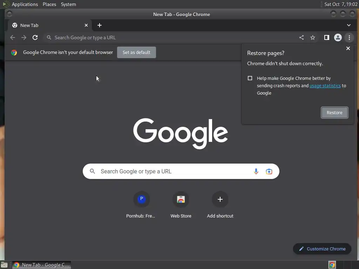Image resolution: width=359 pixels, height=269 pixels.
Task: Go back with the browser back arrow
Action: (x=13, y=37)
